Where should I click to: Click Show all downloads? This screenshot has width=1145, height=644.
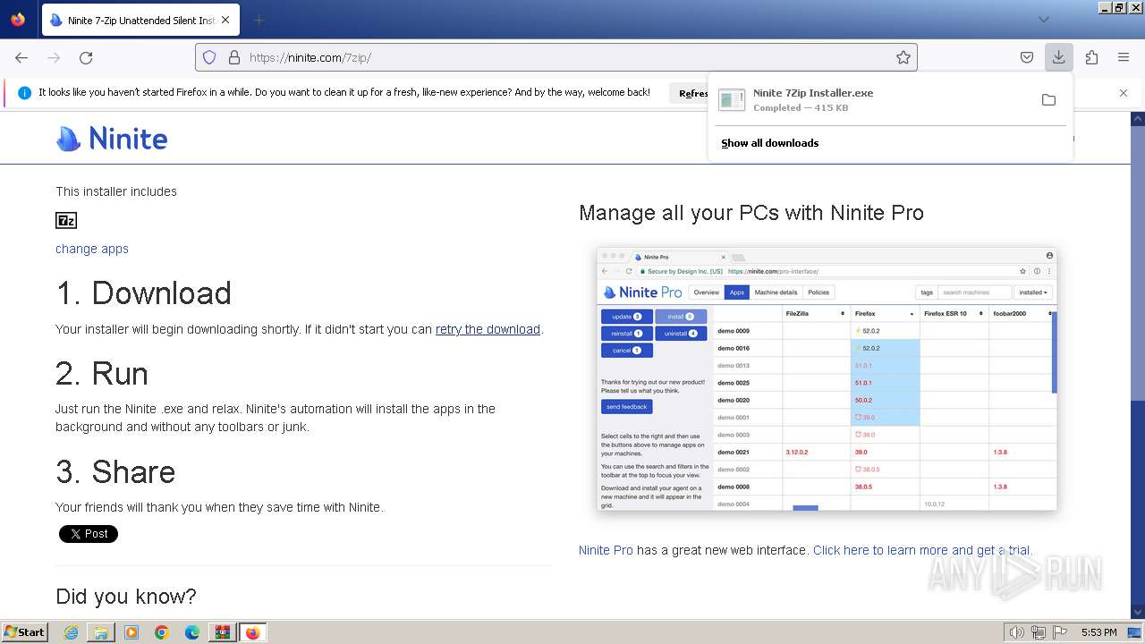[x=769, y=143]
